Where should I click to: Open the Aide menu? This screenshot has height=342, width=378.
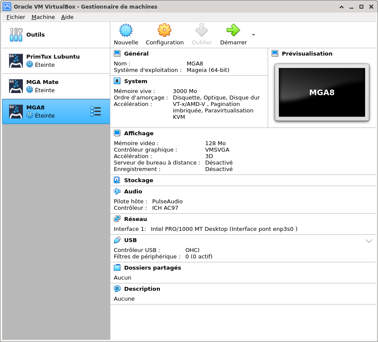click(x=67, y=17)
